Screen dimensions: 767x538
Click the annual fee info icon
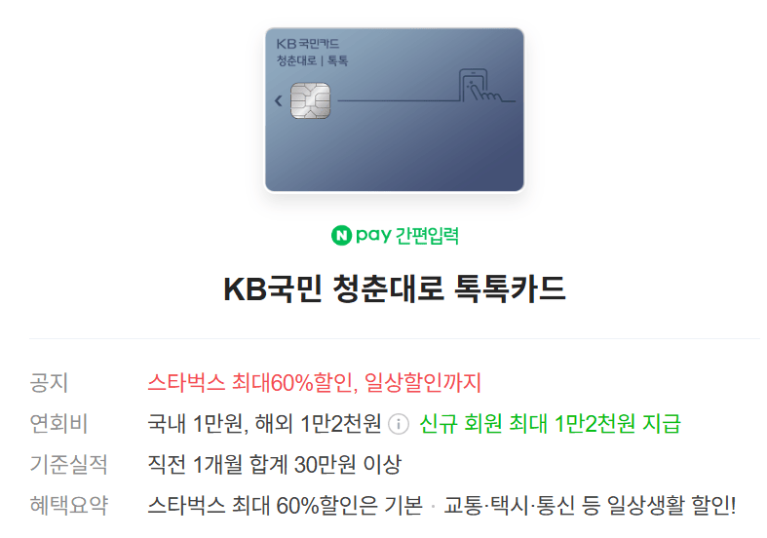[x=399, y=424]
